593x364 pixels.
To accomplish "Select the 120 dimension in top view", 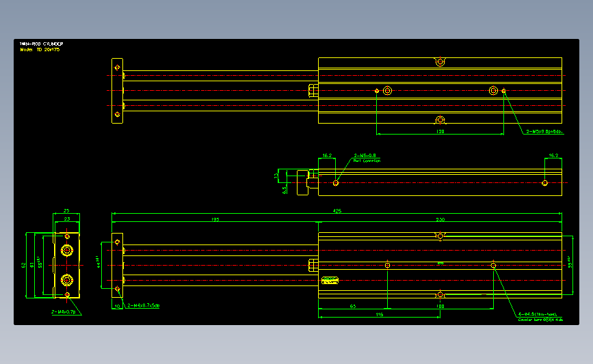I will (440, 131).
